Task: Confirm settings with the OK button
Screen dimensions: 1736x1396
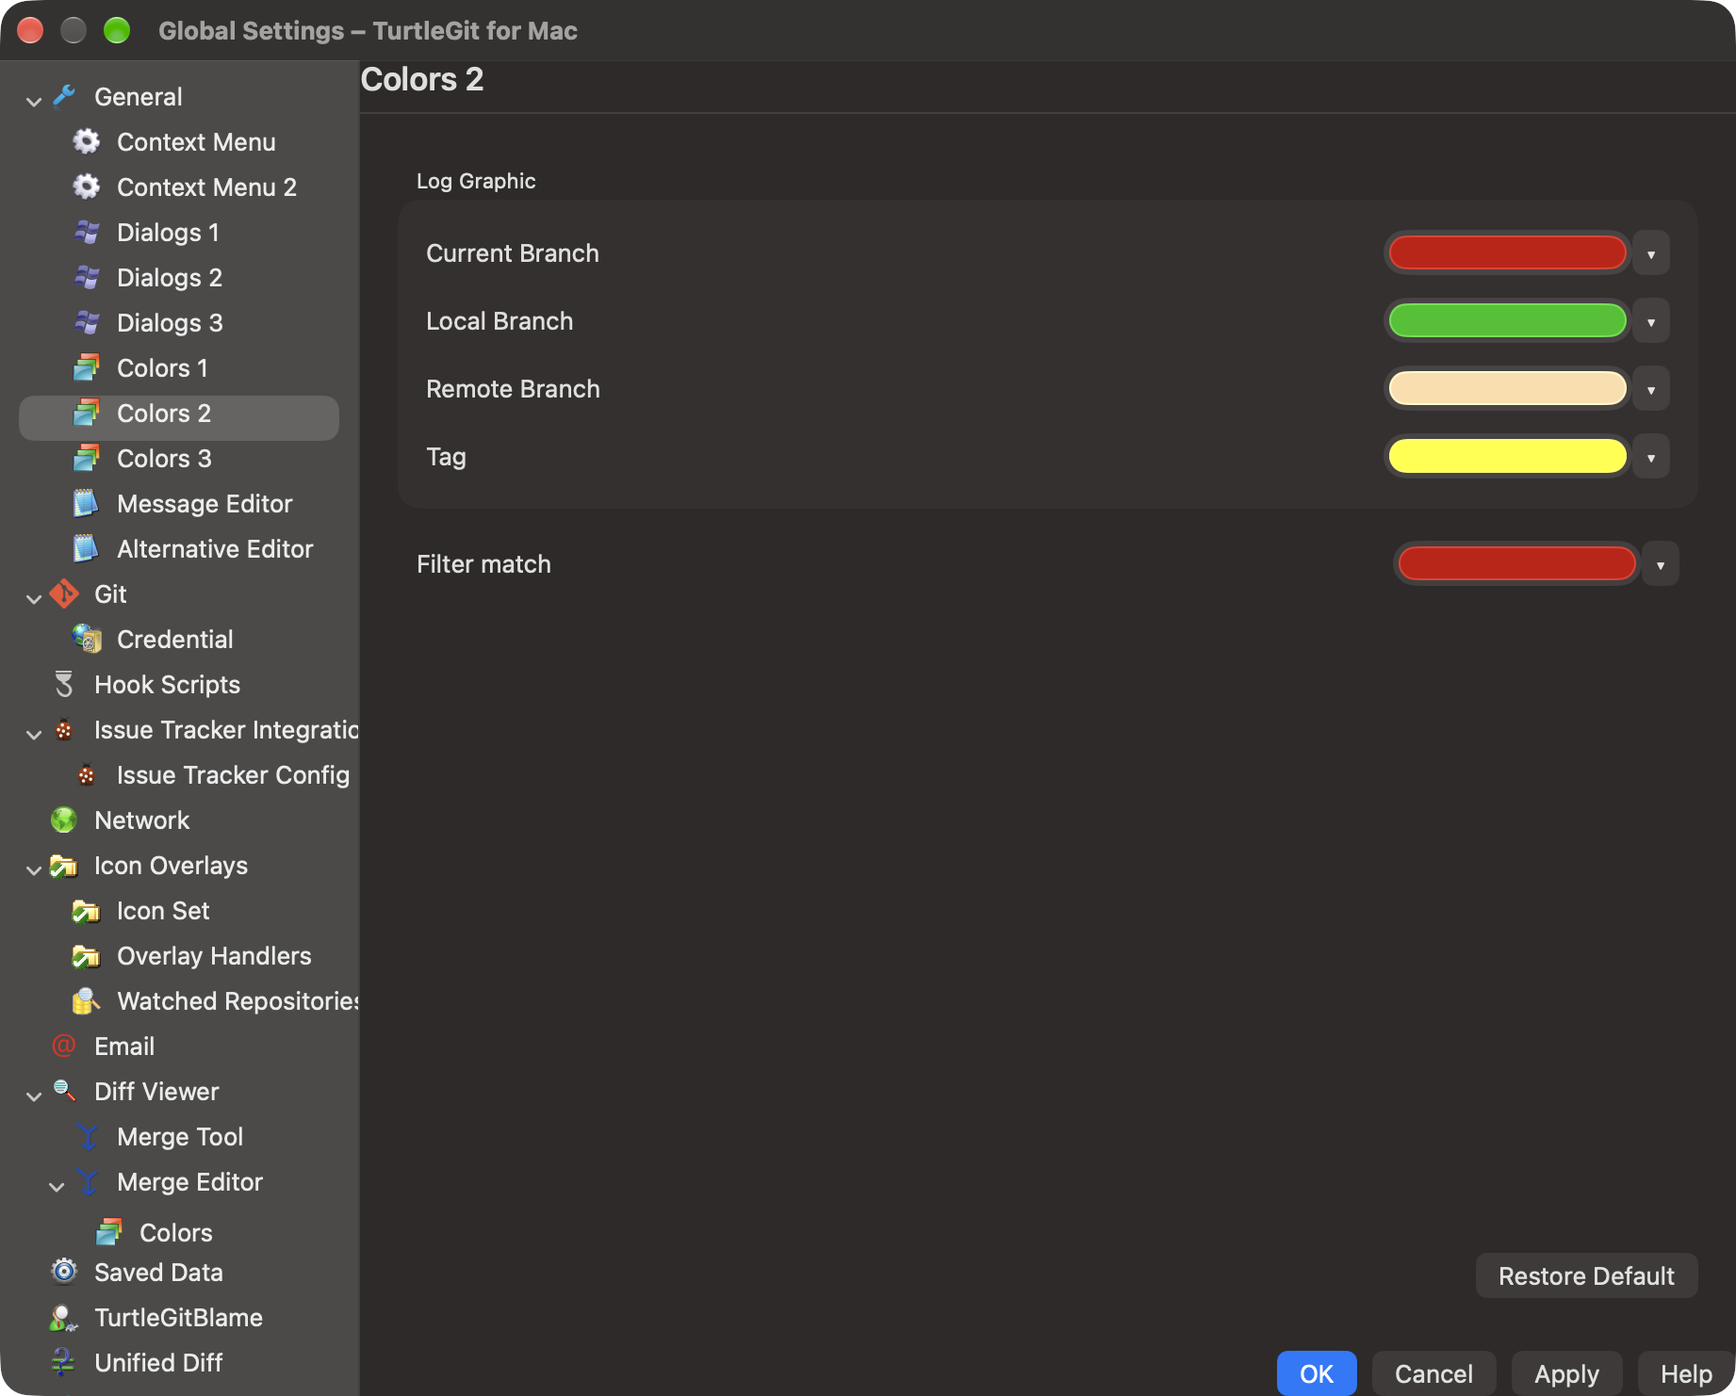Action: 1317,1373
